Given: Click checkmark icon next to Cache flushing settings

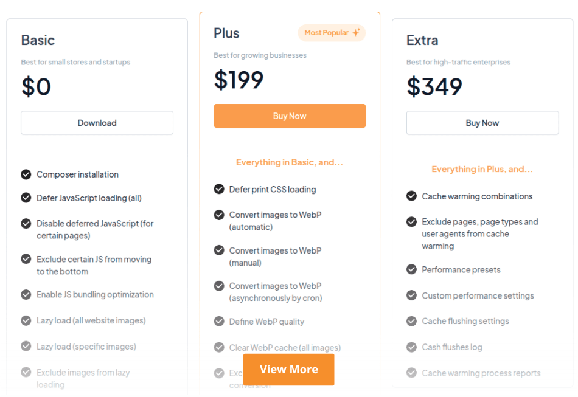Looking at the screenshot, I should pos(412,321).
